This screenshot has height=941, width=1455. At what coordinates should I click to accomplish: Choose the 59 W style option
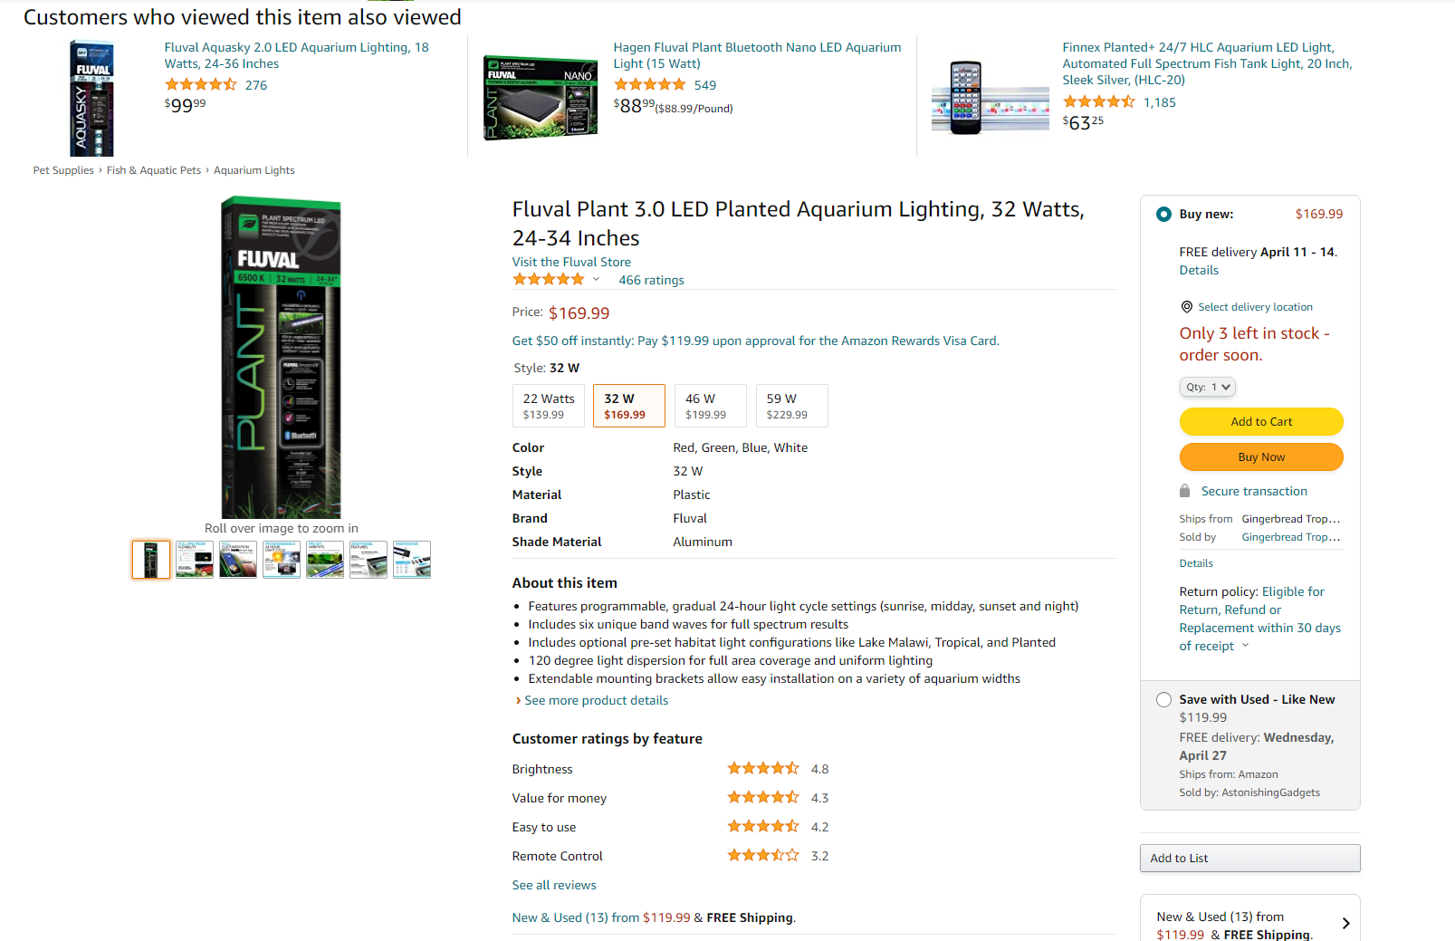point(792,406)
